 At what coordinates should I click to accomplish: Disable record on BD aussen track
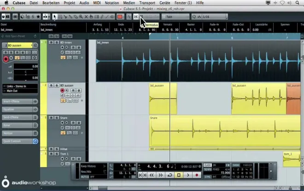pos(62,91)
